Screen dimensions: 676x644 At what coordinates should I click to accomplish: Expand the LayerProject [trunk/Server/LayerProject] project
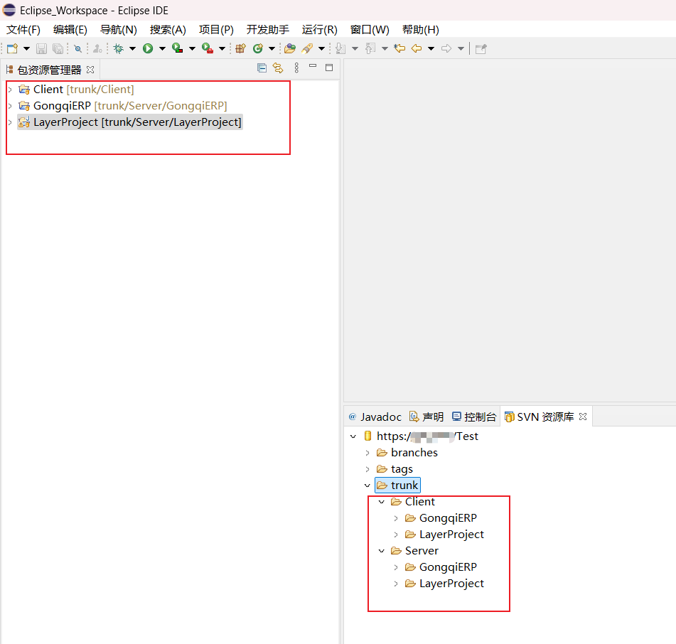point(10,122)
